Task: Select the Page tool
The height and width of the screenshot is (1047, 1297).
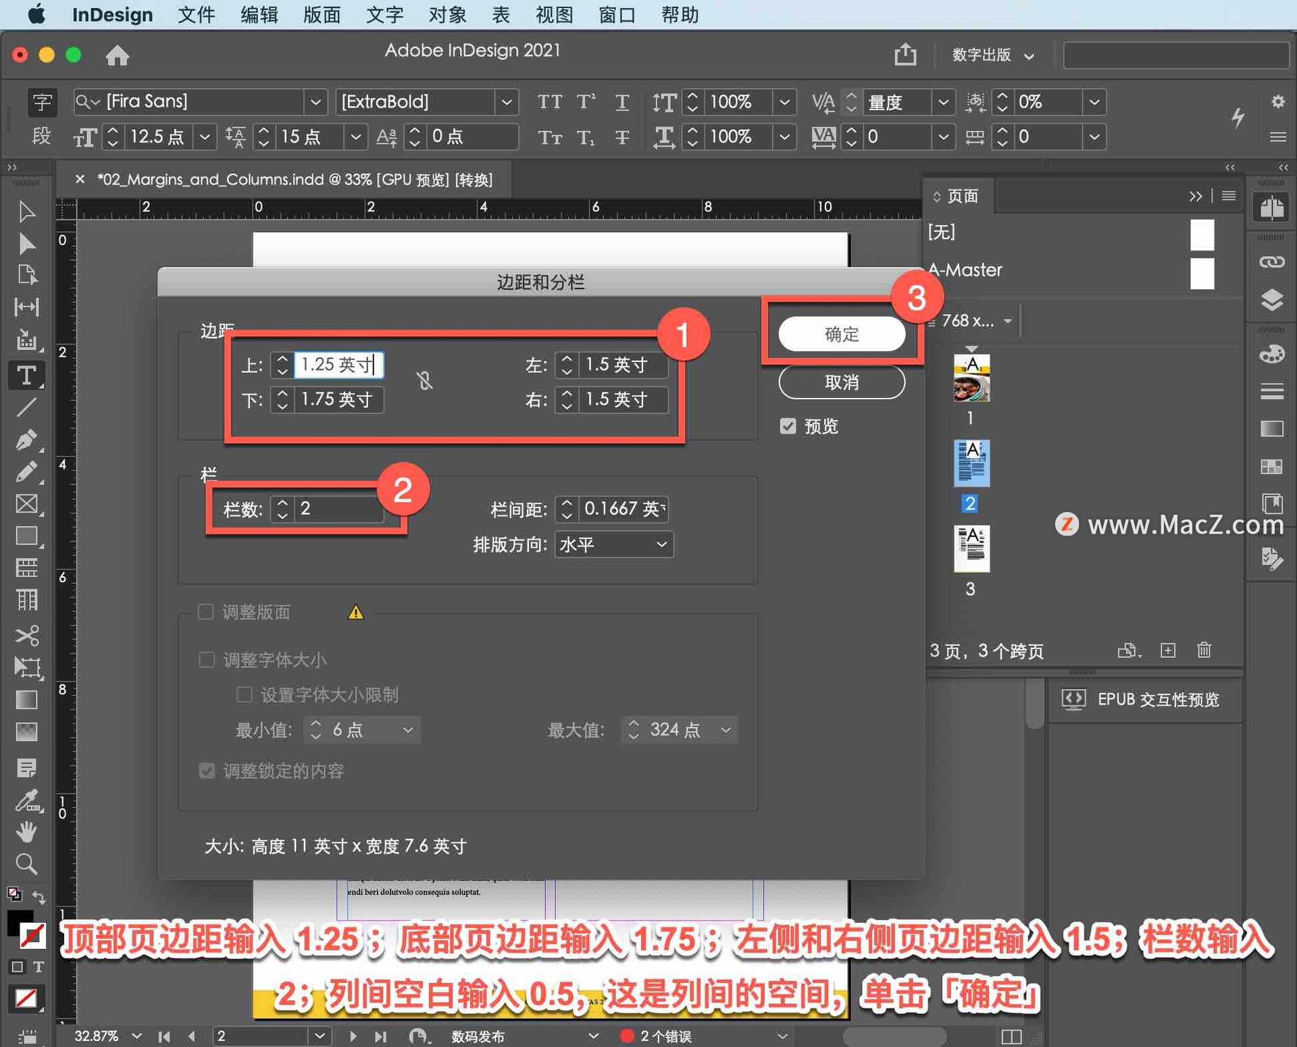Action: pyautogui.click(x=26, y=275)
